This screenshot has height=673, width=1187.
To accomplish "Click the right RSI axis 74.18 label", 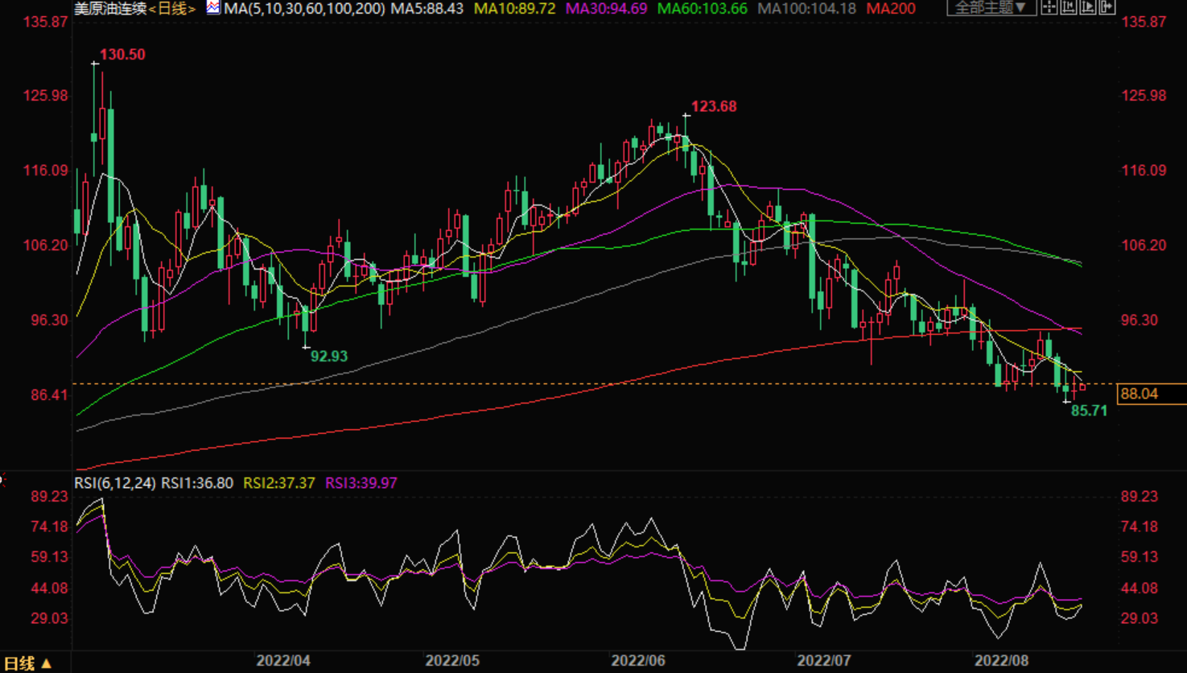I will [1140, 527].
